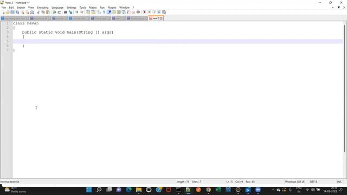Open the Plugins menu
Image resolution: width=347 pixels, height=195 pixels.
112,8
